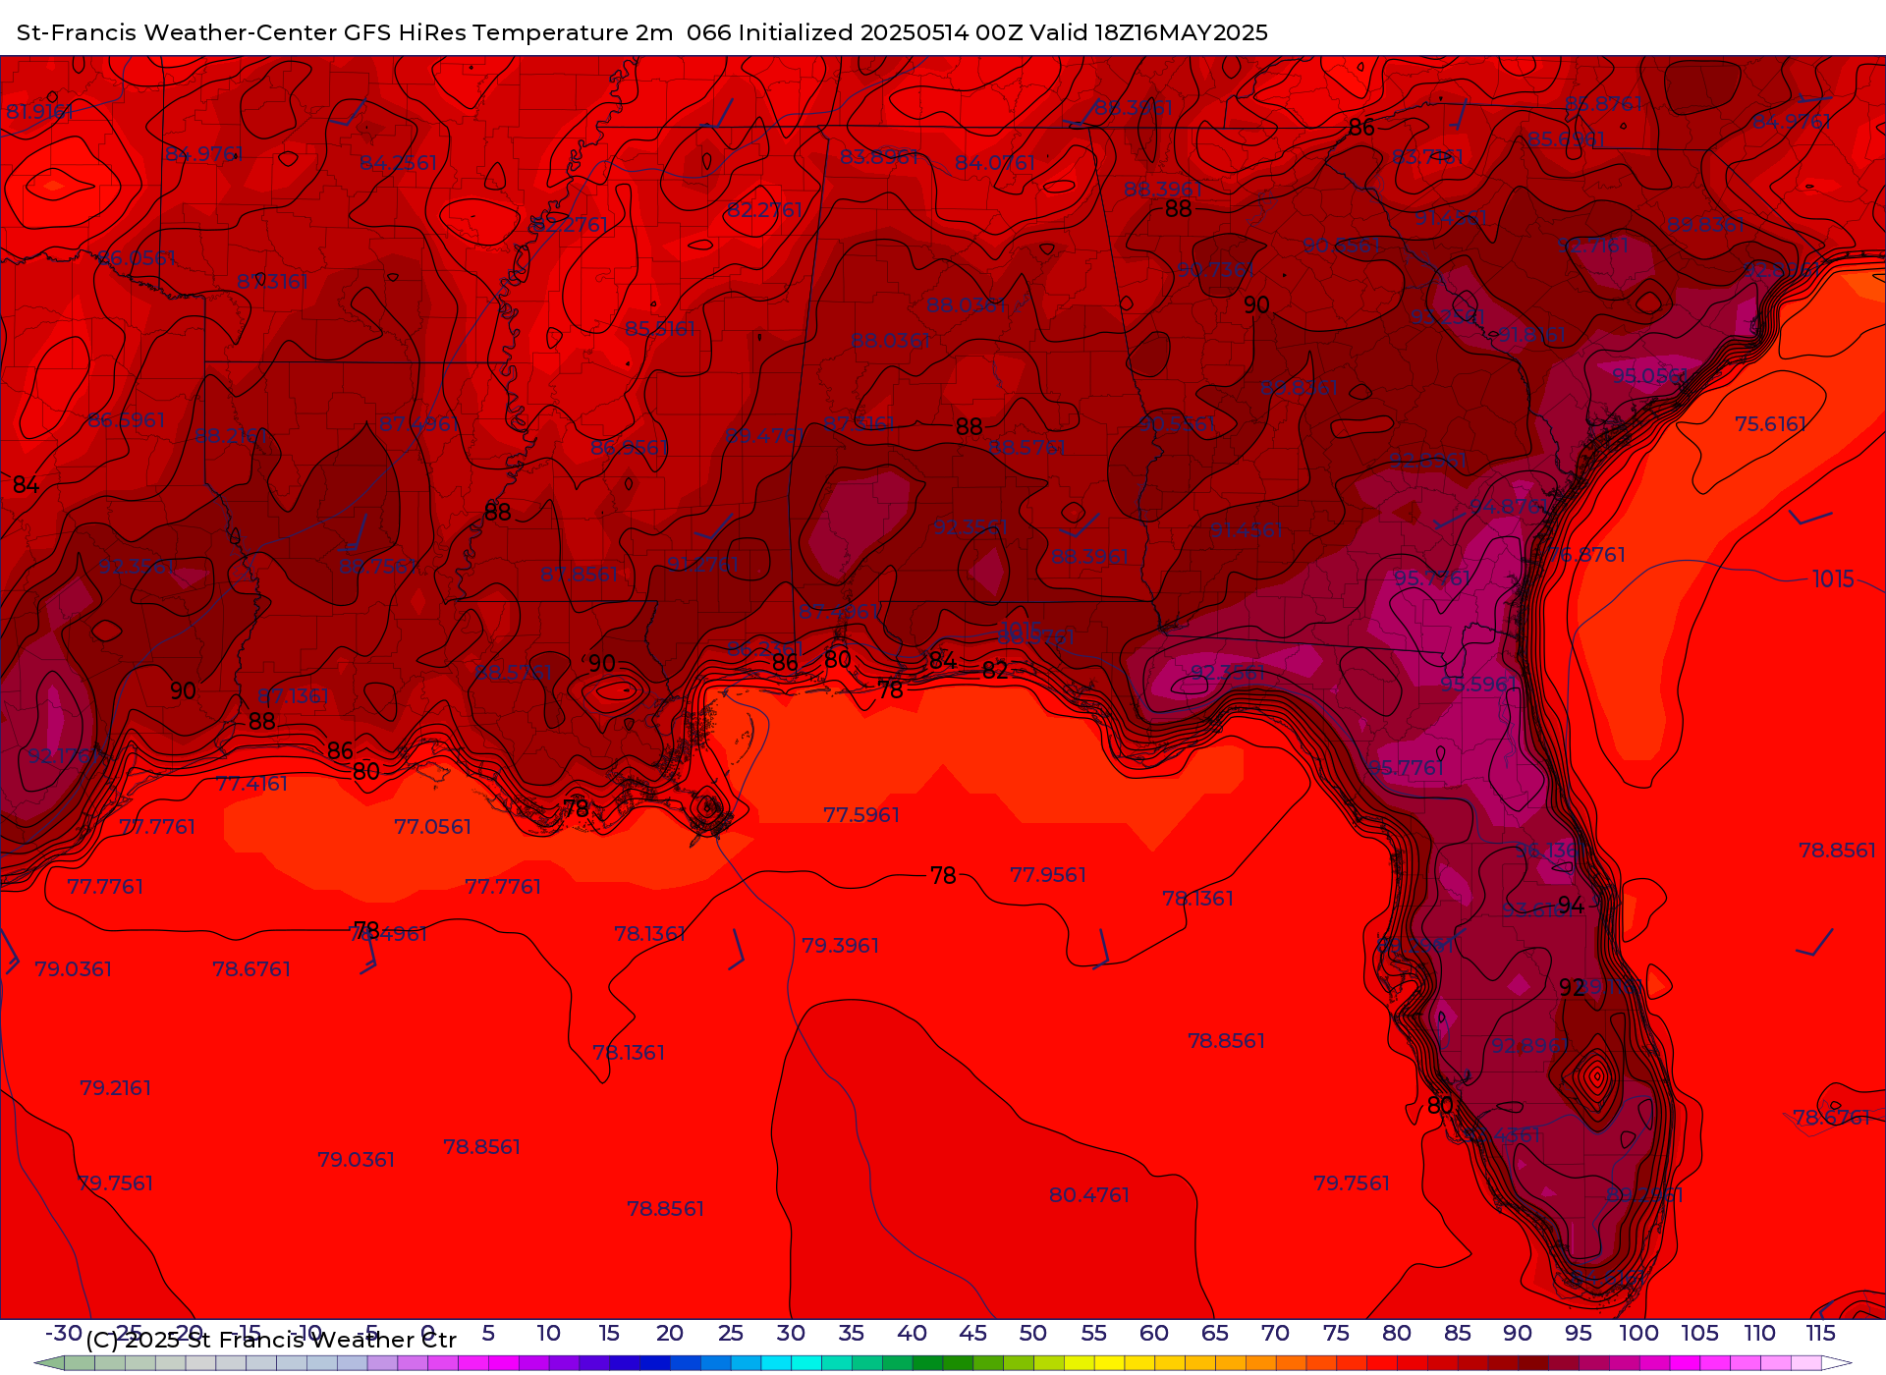Click the temperature value 95.5961
This screenshot has height=1375, width=1886.
pos(1479,684)
